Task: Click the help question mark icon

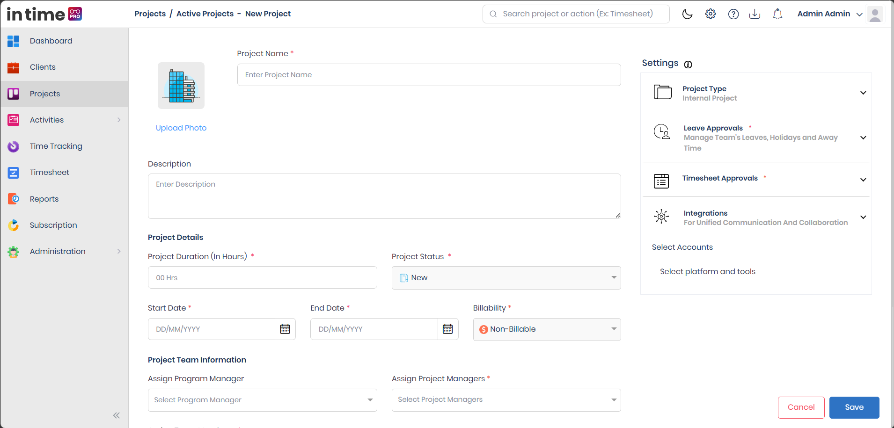Action: tap(733, 14)
